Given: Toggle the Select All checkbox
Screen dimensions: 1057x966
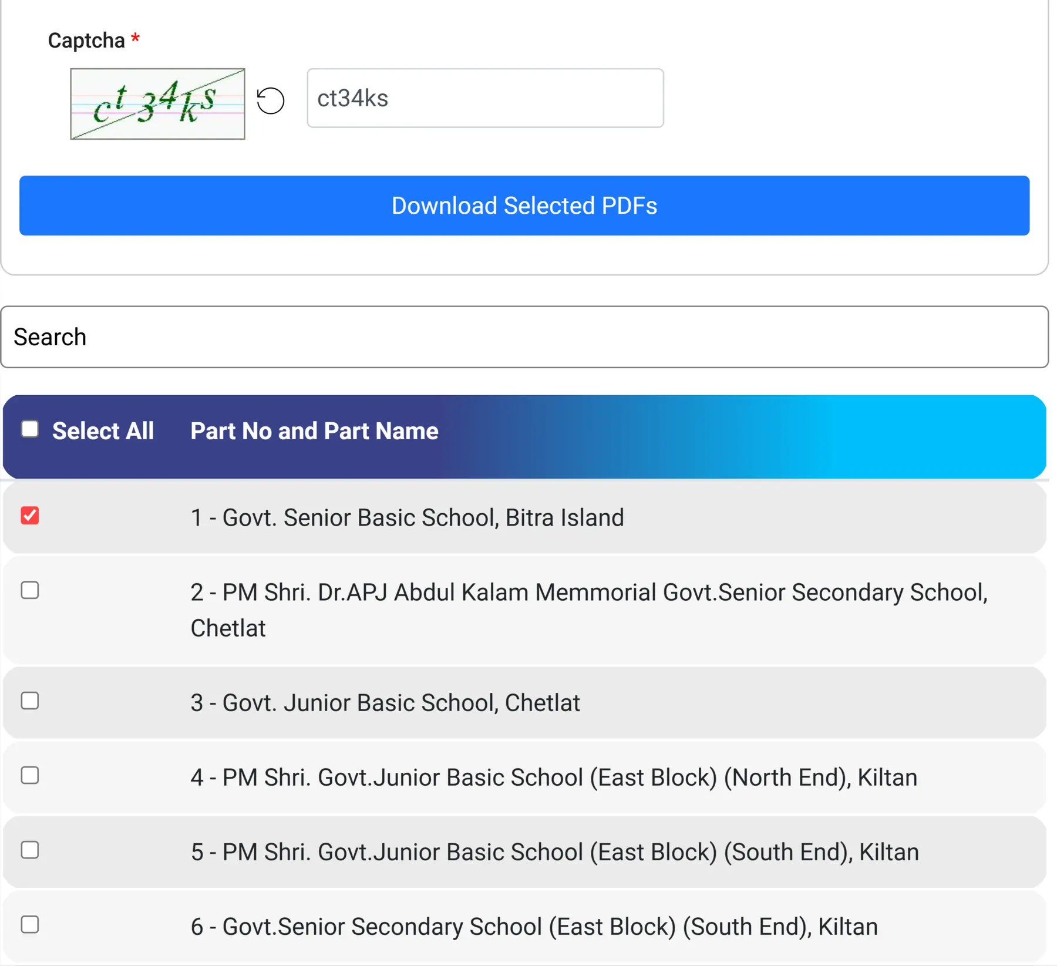Looking at the screenshot, I should click(x=30, y=429).
